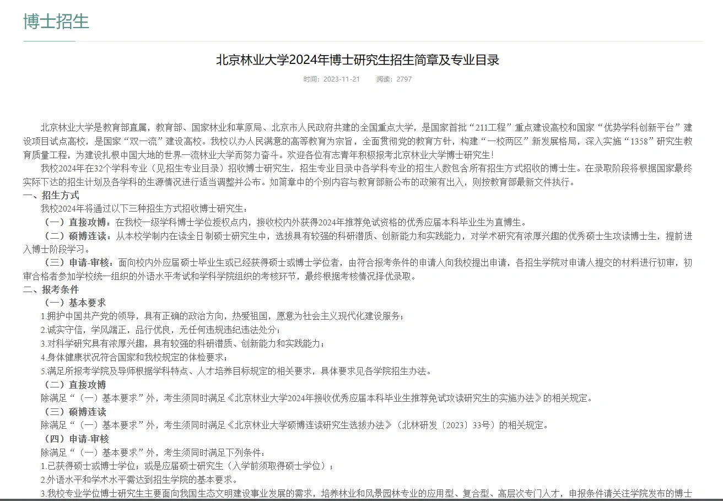The image size is (723, 501).
Task: Click line 1.拥护中国共产党的领导
Action: tap(223, 316)
